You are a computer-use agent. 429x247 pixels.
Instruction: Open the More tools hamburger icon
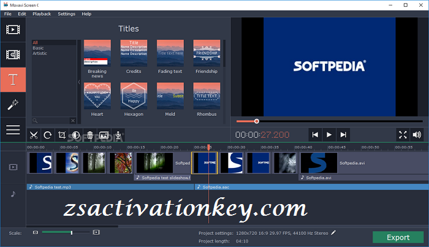pyautogui.click(x=13, y=130)
